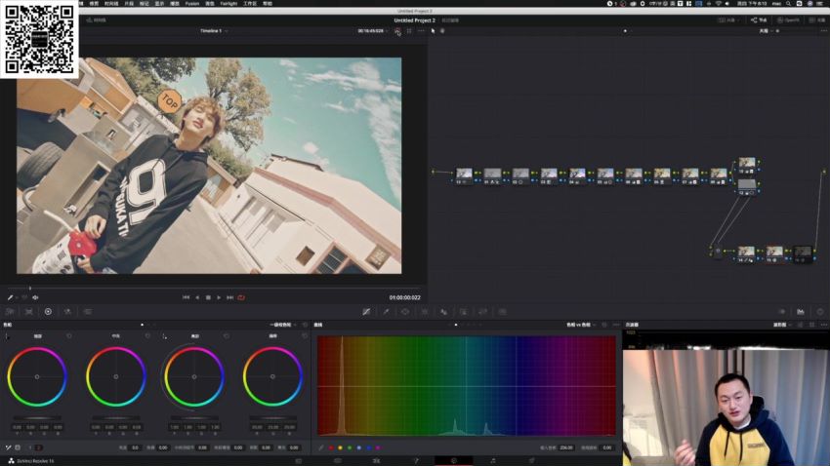Image resolution: width=830 pixels, height=466 pixels.
Task: Select the first node thumbnail in node graph
Action: click(464, 174)
